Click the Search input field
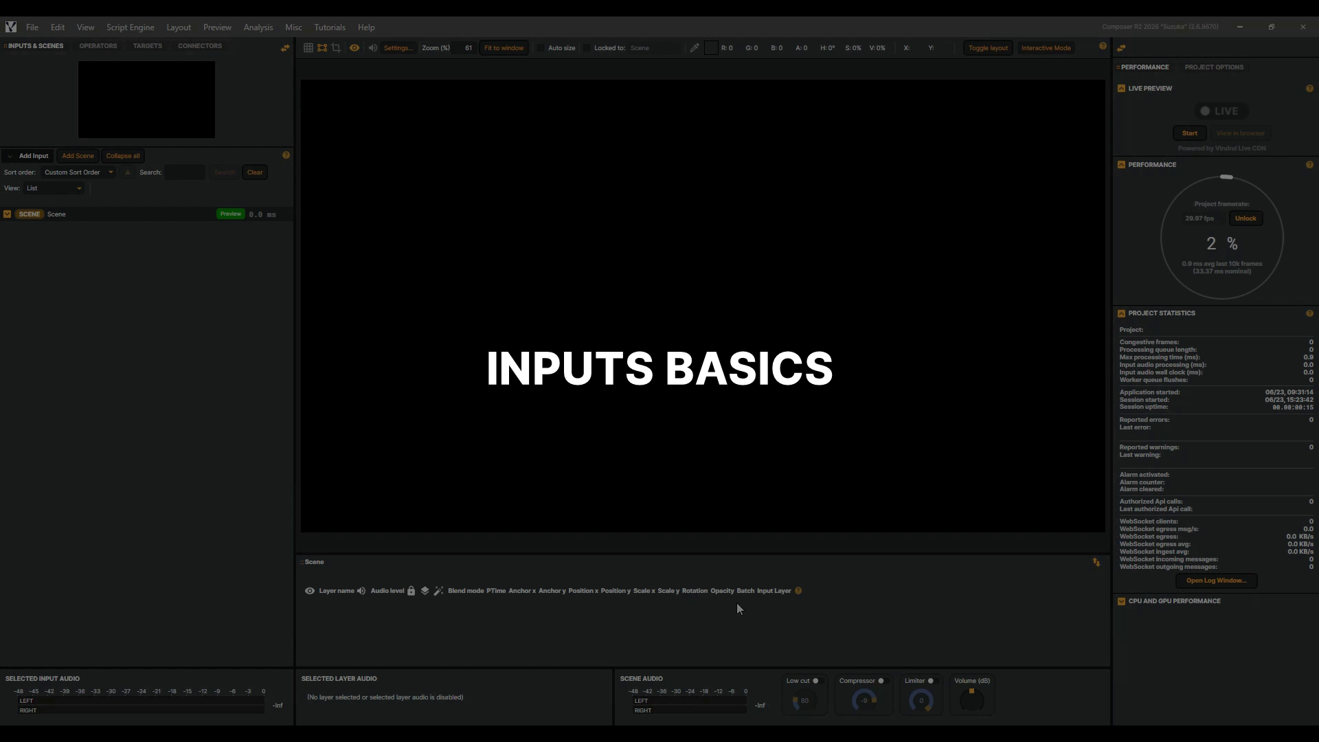 [x=185, y=172]
